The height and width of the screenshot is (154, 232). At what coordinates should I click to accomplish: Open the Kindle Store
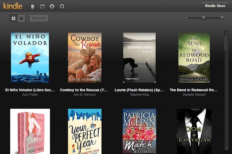[215, 6]
